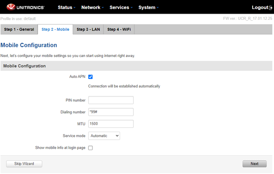Click the Profile in use: default text

[18, 19]
